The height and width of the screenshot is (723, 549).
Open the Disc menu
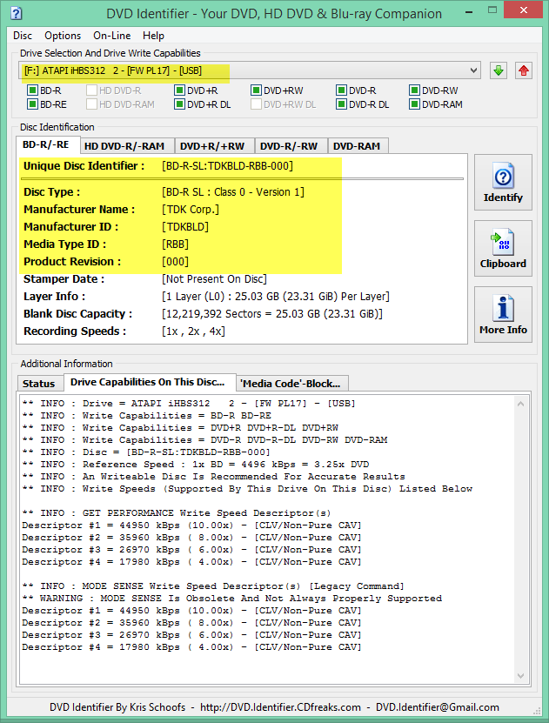(23, 36)
